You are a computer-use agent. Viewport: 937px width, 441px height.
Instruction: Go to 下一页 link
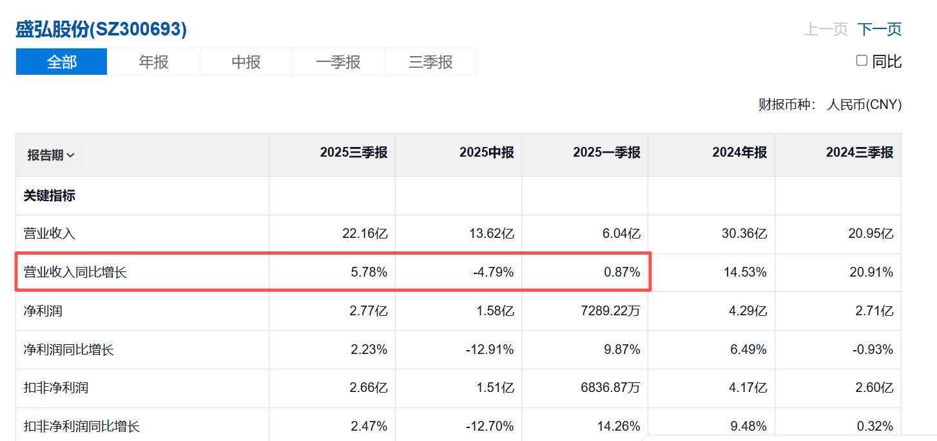click(879, 29)
